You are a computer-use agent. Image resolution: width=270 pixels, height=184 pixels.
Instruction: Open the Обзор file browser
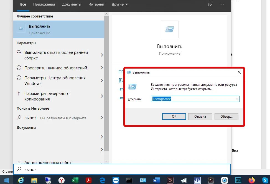226,116
